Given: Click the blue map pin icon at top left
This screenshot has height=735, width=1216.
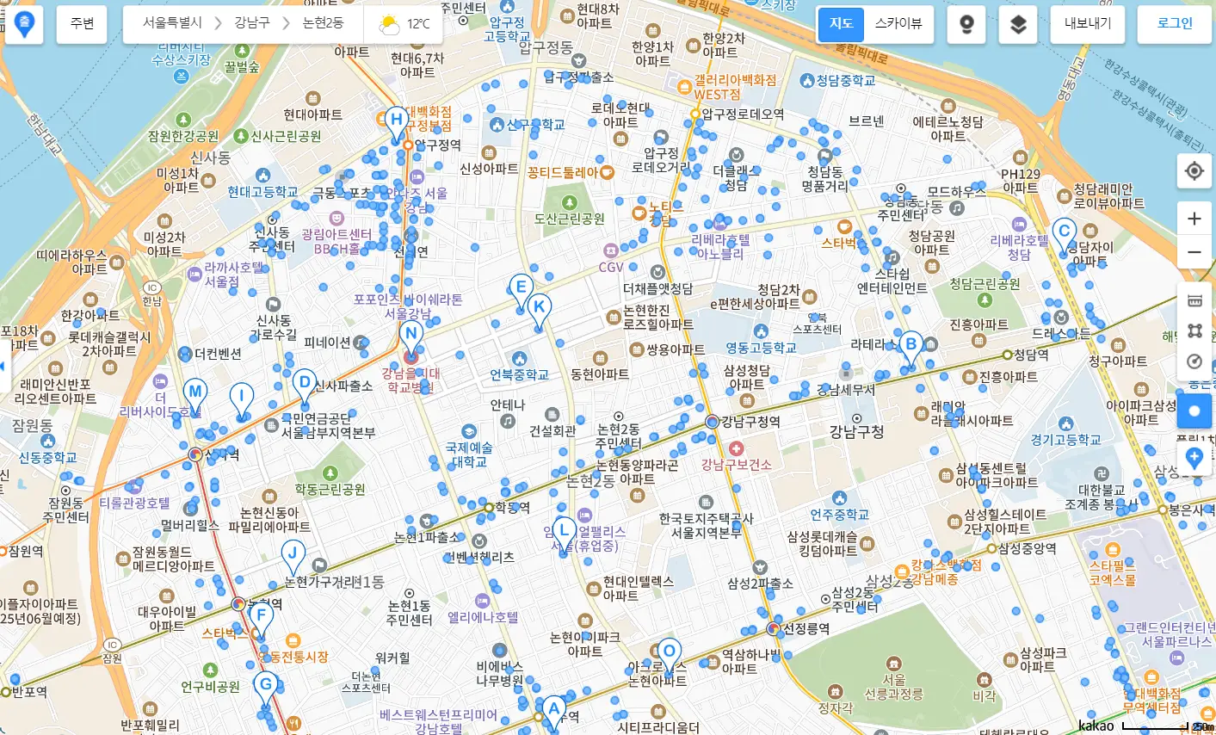Looking at the screenshot, I should pos(23,23).
